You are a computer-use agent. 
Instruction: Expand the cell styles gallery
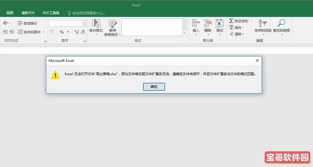pyautogui.click(x=184, y=33)
